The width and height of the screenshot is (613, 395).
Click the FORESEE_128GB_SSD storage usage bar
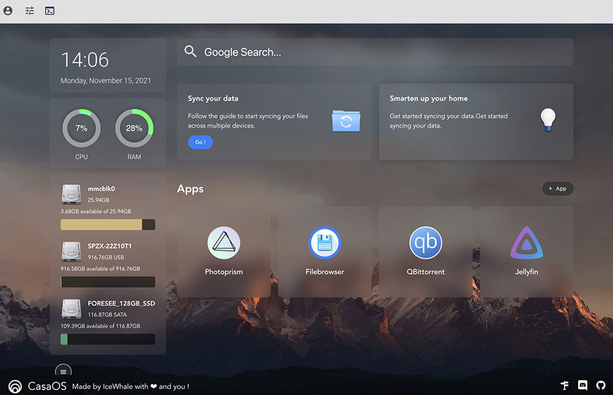(108, 339)
